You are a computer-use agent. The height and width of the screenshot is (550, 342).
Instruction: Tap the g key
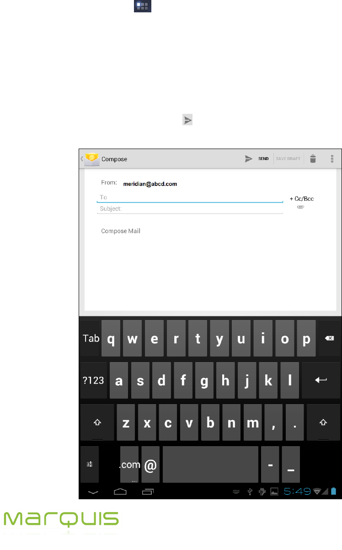point(204,380)
